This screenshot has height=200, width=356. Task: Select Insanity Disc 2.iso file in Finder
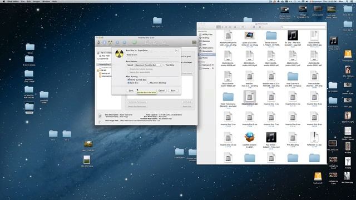pyautogui.click(x=271, y=98)
